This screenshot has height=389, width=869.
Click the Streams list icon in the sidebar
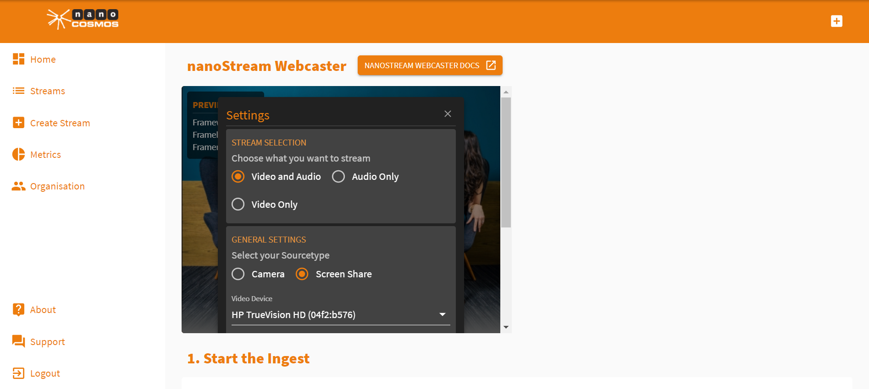tap(18, 91)
